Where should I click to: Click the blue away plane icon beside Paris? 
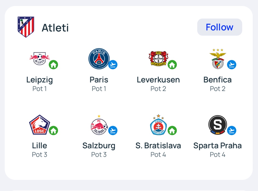tap(113, 65)
